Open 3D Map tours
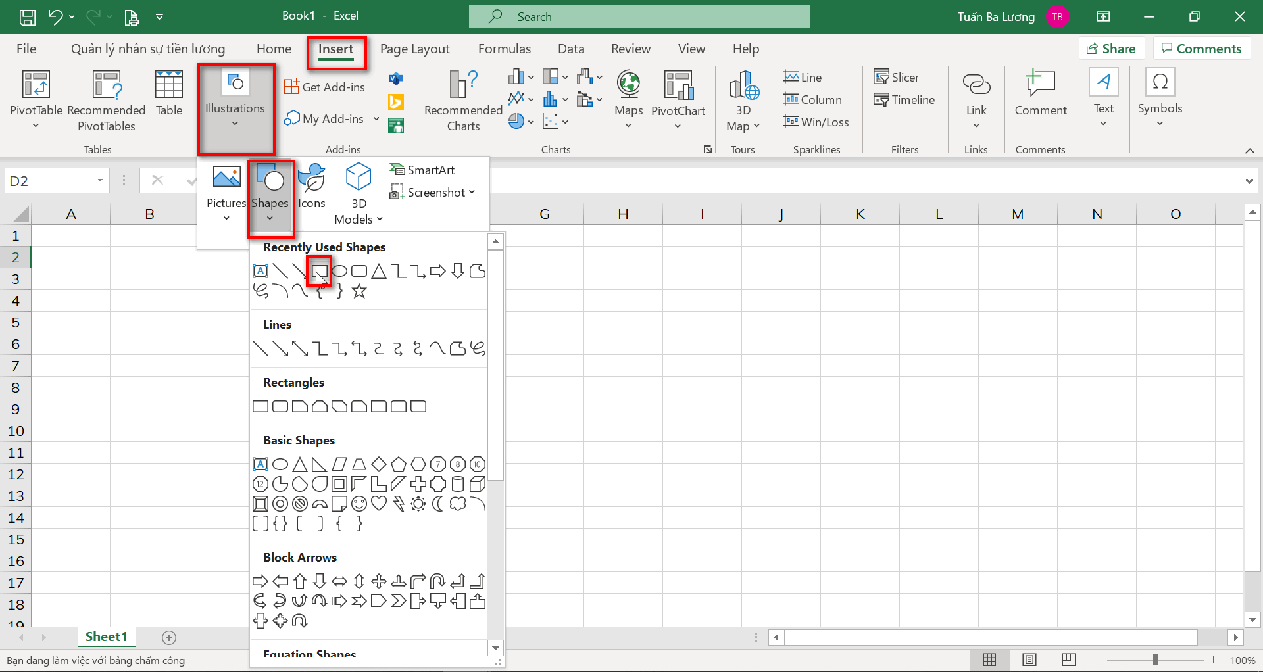The image size is (1263, 672). click(x=743, y=101)
